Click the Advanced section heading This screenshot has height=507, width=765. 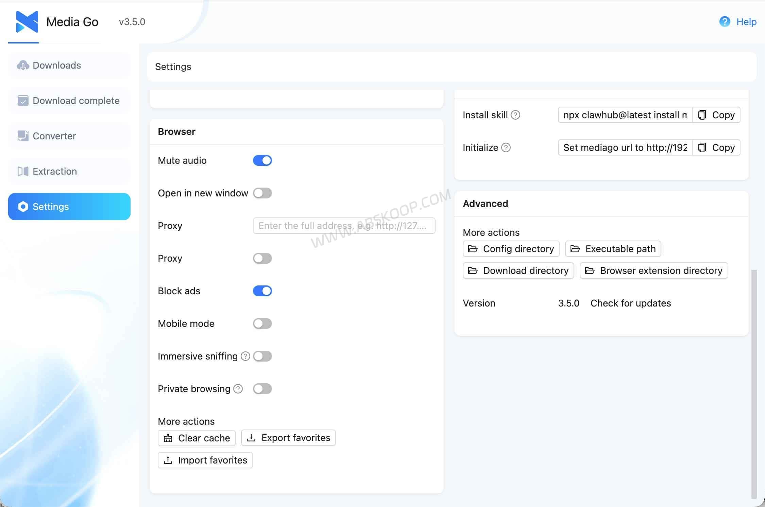(x=485, y=204)
